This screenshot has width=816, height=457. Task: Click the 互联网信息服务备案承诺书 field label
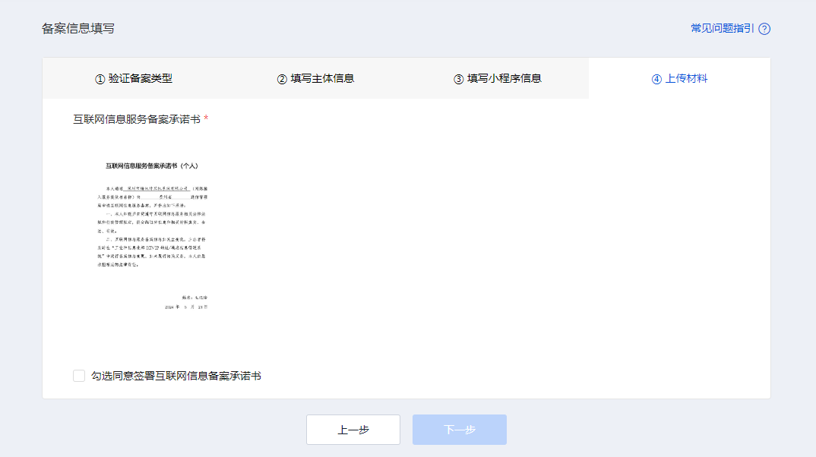(137, 119)
